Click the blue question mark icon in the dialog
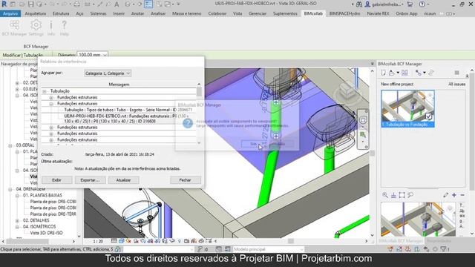Viewport: 475px width, 267px height. pyautogui.click(x=188, y=123)
